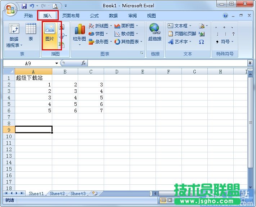Insert a hyperlink with 超链接
The width and height of the screenshot is (256, 207).
[155, 32]
